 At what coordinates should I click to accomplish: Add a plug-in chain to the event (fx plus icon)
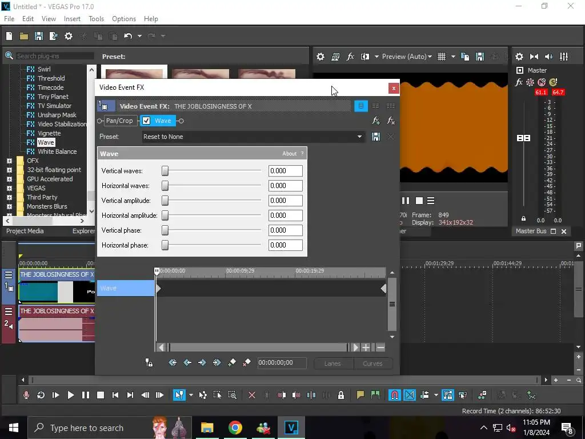click(x=376, y=121)
